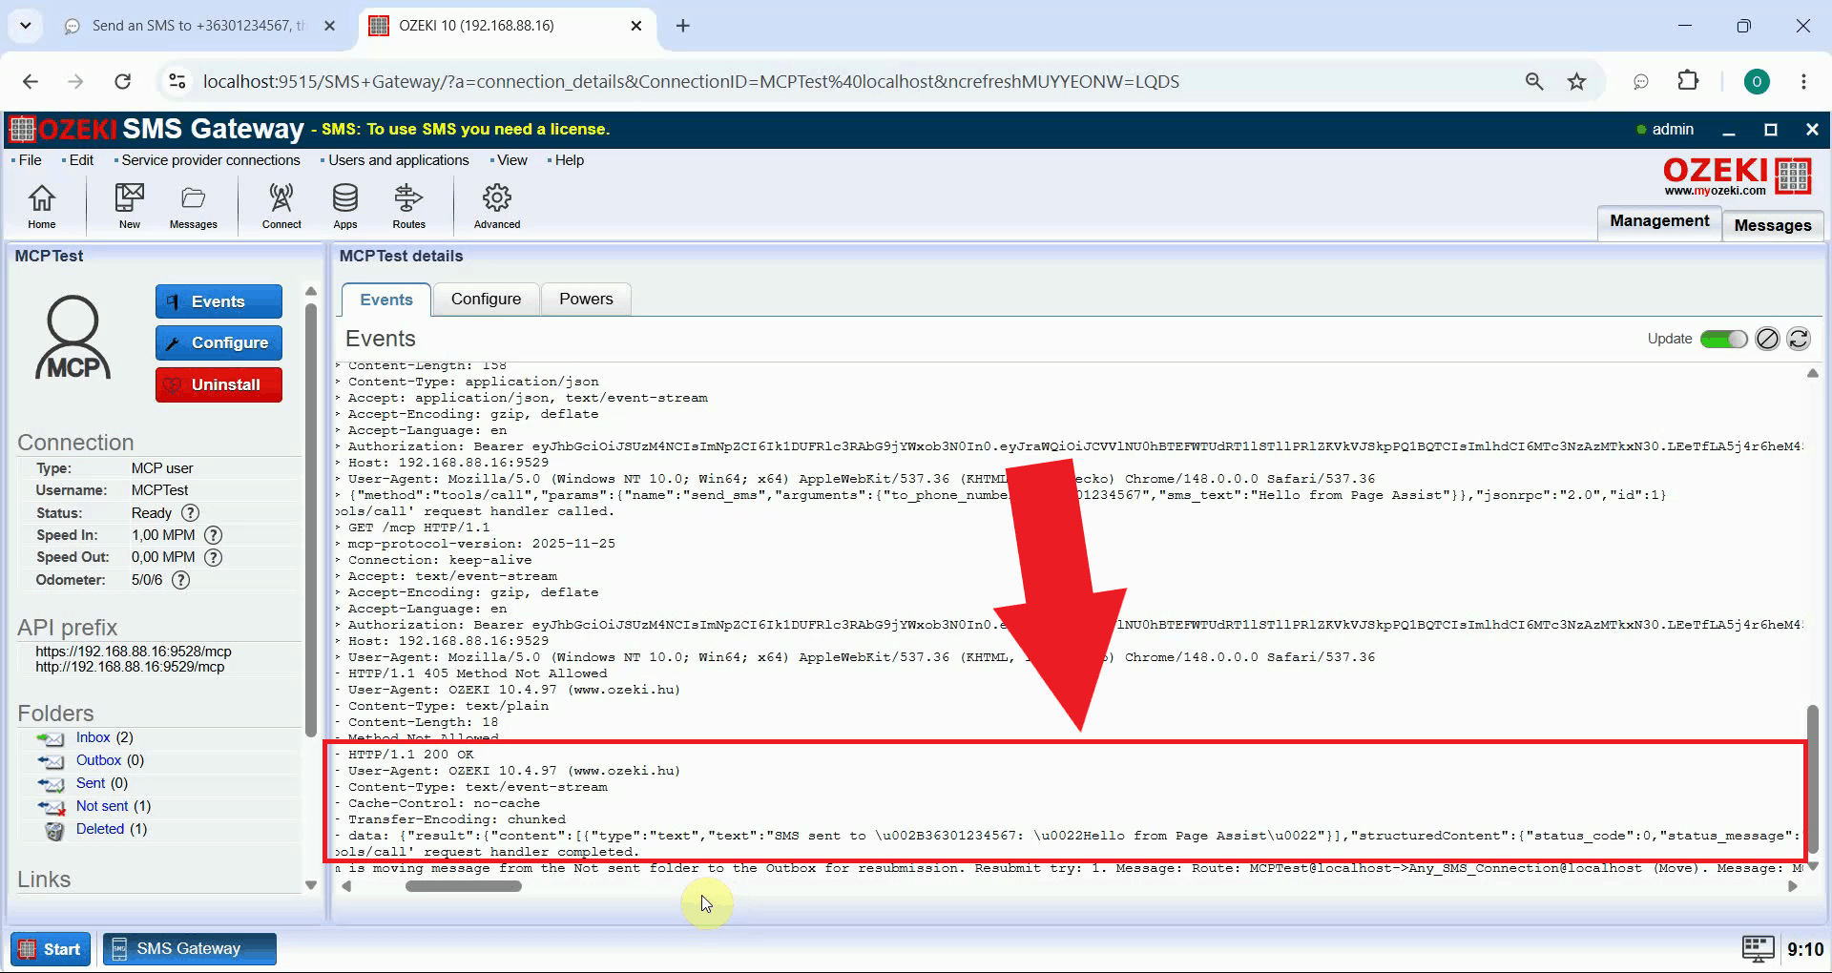
Task: Click the red Uninstall button
Action: coord(219,384)
